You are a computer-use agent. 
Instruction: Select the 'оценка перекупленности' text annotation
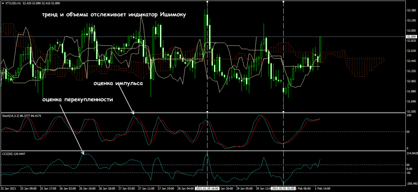(78, 99)
